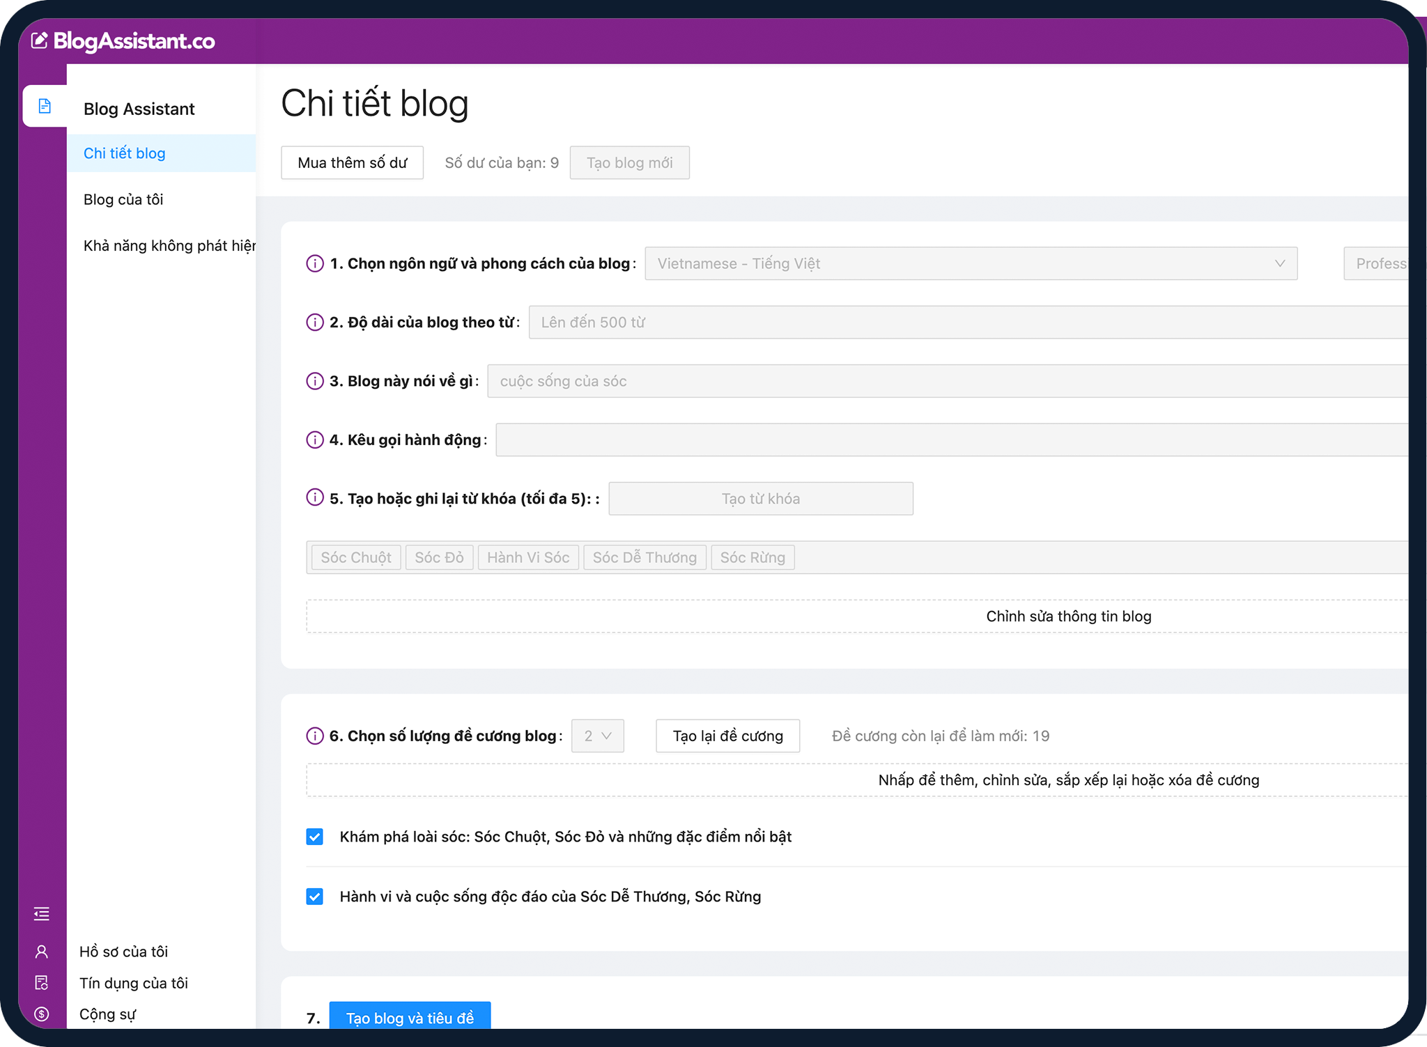
Task: Click Chỉnh sửa thông tin blog
Action: 858,616
